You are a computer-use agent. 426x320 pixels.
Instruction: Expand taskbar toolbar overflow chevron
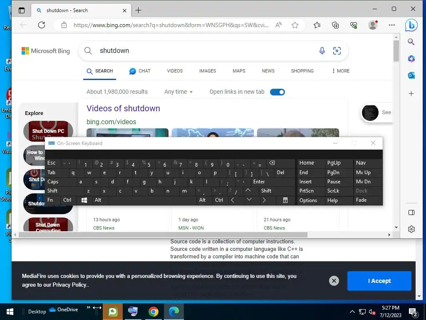click(x=88, y=307)
